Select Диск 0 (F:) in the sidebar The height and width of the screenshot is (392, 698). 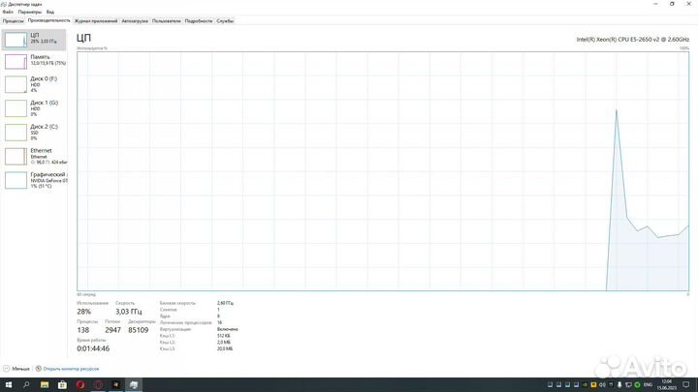34,84
